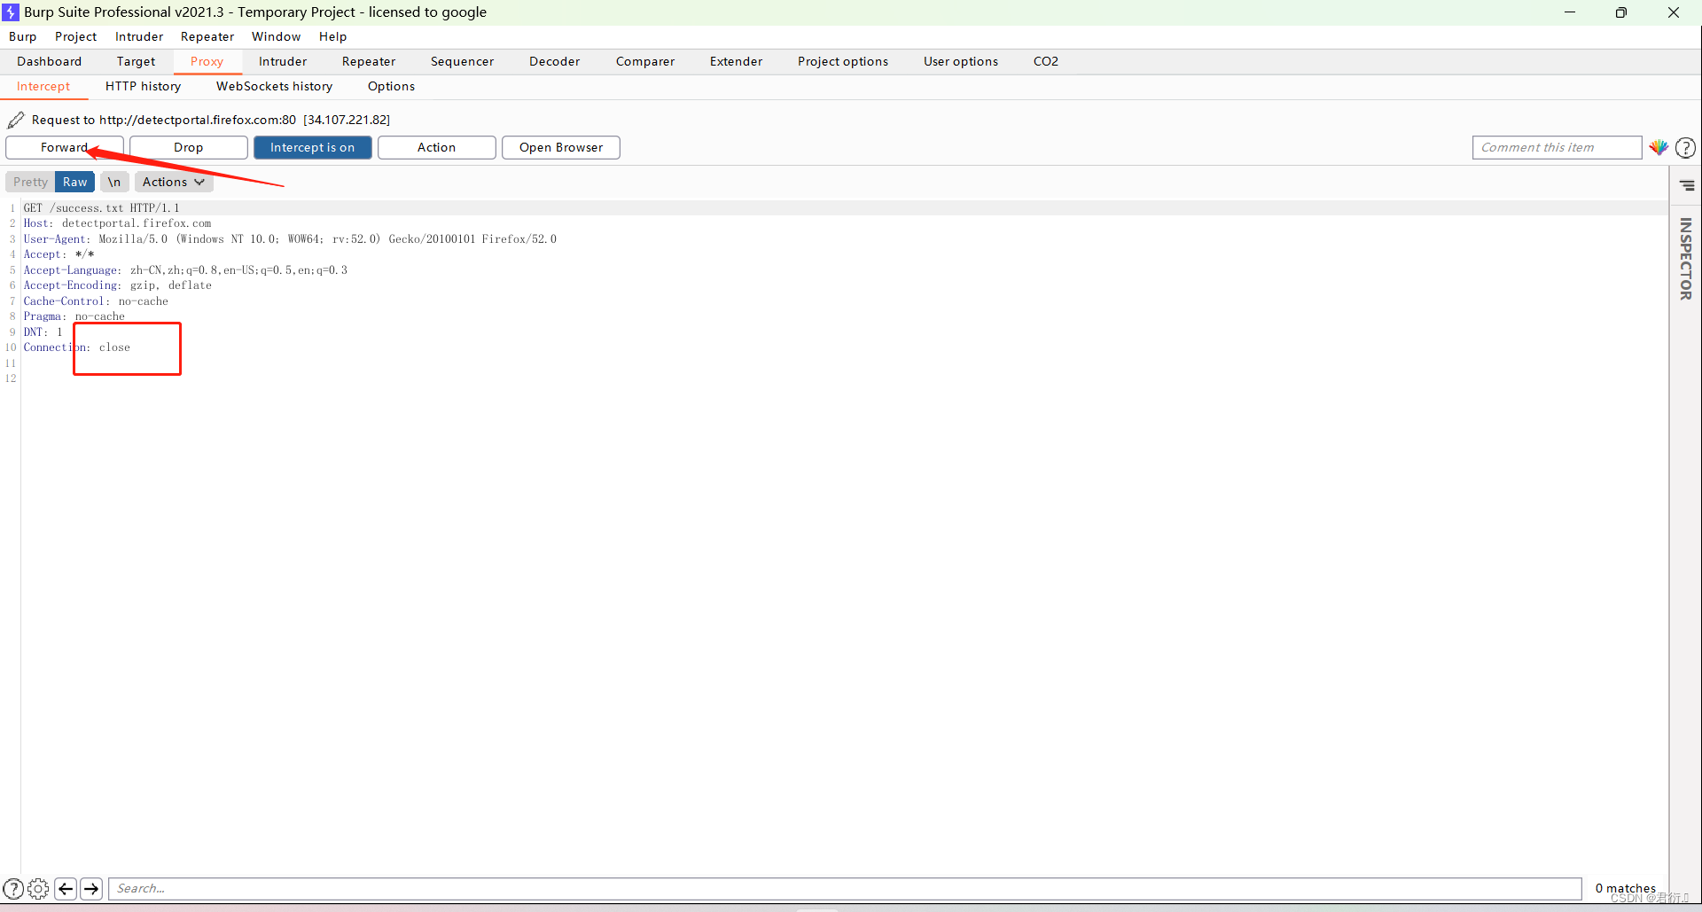Click the Pragma: no-cache header line
This screenshot has height=912, width=1702.
coord(74,316)
